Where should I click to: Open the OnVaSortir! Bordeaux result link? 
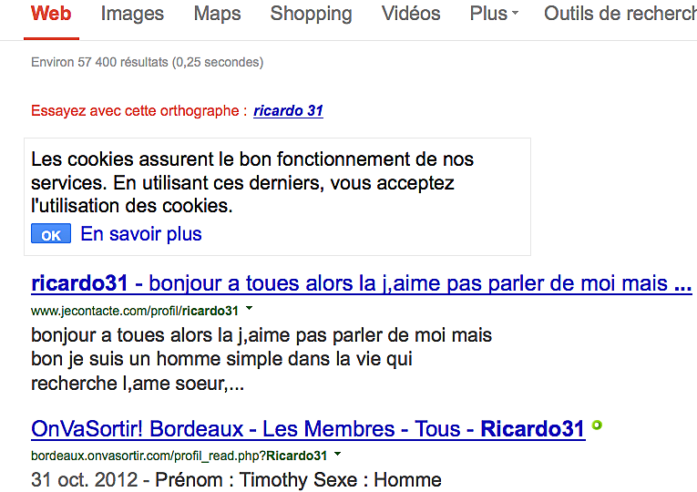[308, 429]
